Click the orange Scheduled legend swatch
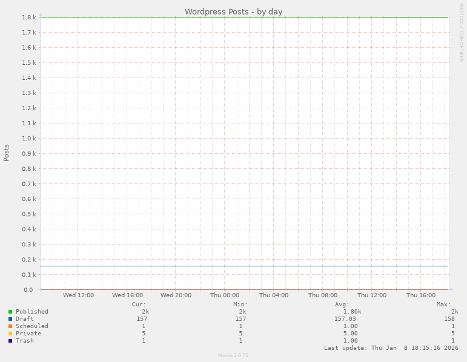The height and width of the screenshot is (362, 467). coord(10,326)
